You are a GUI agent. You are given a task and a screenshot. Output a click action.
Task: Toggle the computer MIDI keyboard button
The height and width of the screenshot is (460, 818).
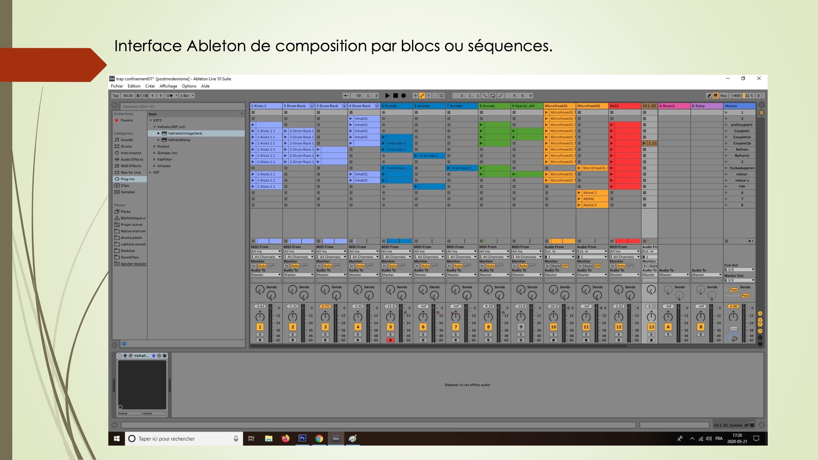pyautogui.click(x=716, y=96)
